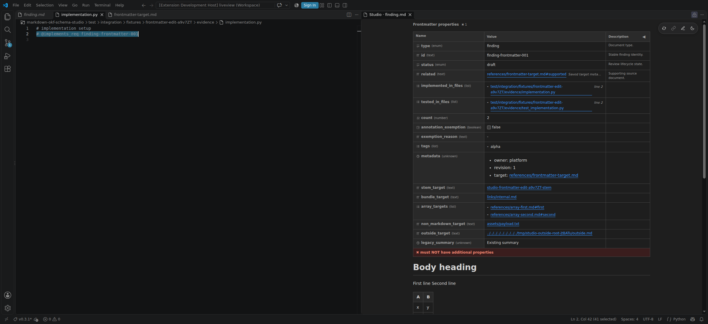Open the Run and Debug view
708x324 pixels.
pyautogui.click(x=8, y=56)
